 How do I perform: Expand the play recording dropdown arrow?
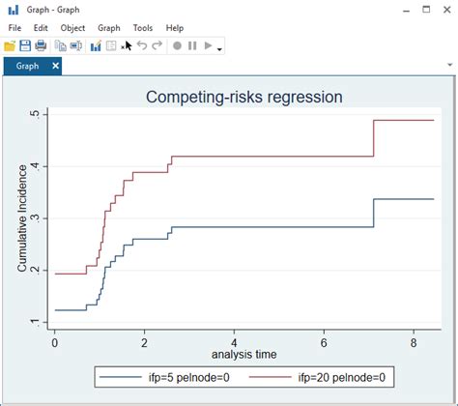[219, 49]
